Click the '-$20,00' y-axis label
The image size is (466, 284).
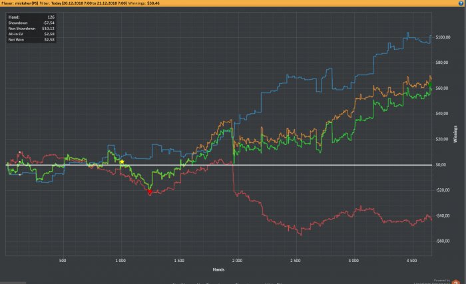pyautogui.click(x=443, y=190)
